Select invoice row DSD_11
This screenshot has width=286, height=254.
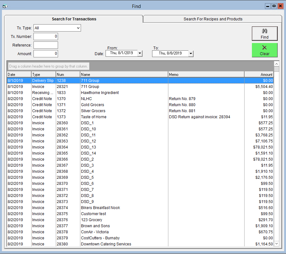click(x=140, y=135)
